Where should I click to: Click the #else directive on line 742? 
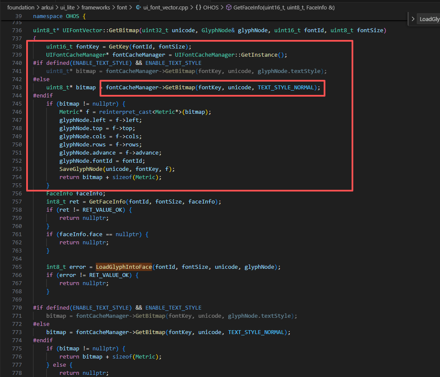coord(41,79)
